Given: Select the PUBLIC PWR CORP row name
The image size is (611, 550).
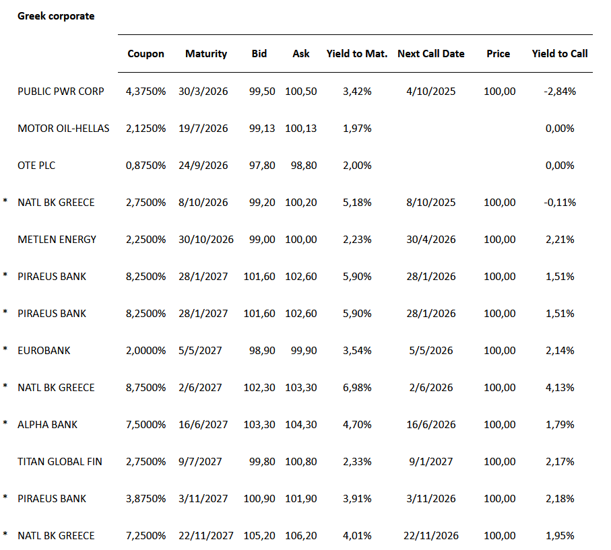Looking at the screenshot, I should coord(61,92).
